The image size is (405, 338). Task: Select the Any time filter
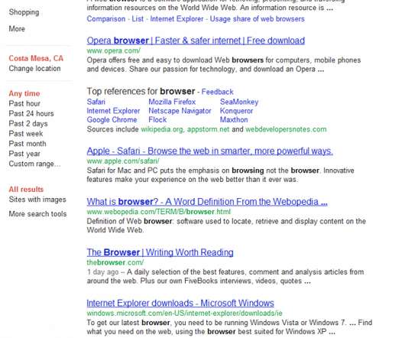(24, 93)
